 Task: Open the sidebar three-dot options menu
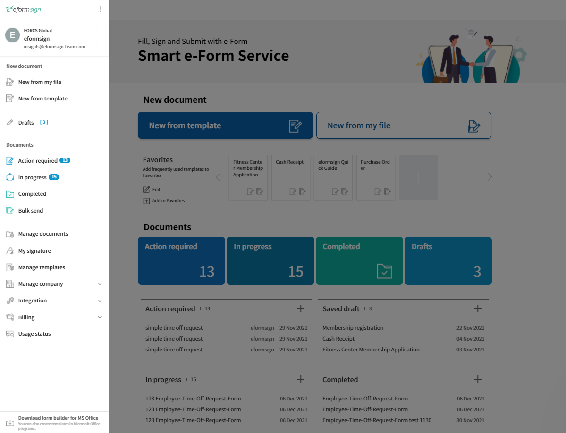[100, 9]
